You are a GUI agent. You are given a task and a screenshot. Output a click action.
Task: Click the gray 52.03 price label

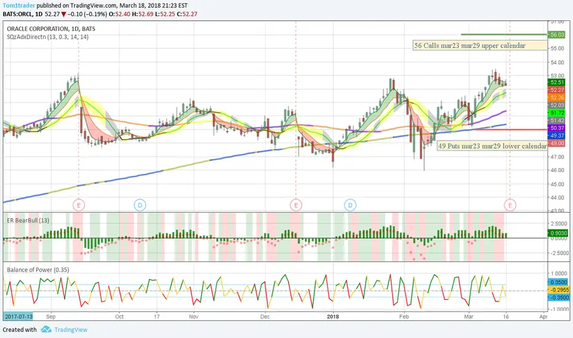pyautogui.click(x=557, y=105)
